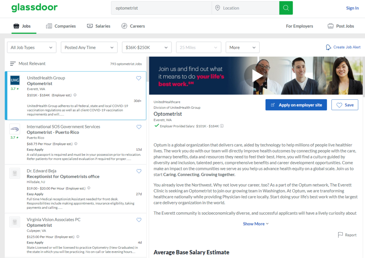The height and width of the screenshot is (258, 365).
Task: Click International SOS company logo
Action: click(x=15, y=129)
